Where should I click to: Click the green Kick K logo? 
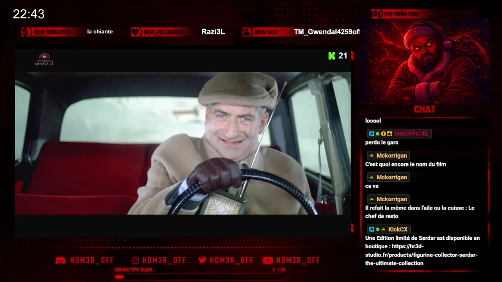pyautogui.click(x=332, y=56)
